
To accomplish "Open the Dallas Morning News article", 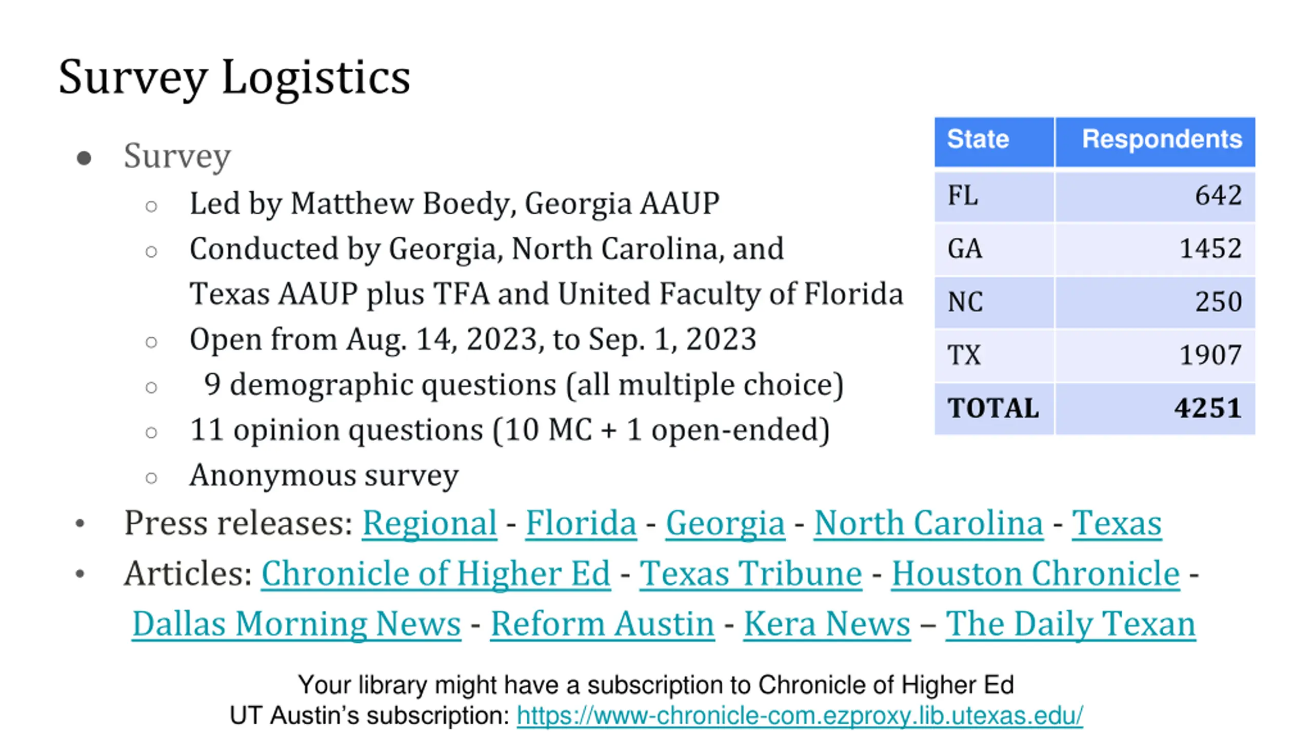I will pos(296,624).
